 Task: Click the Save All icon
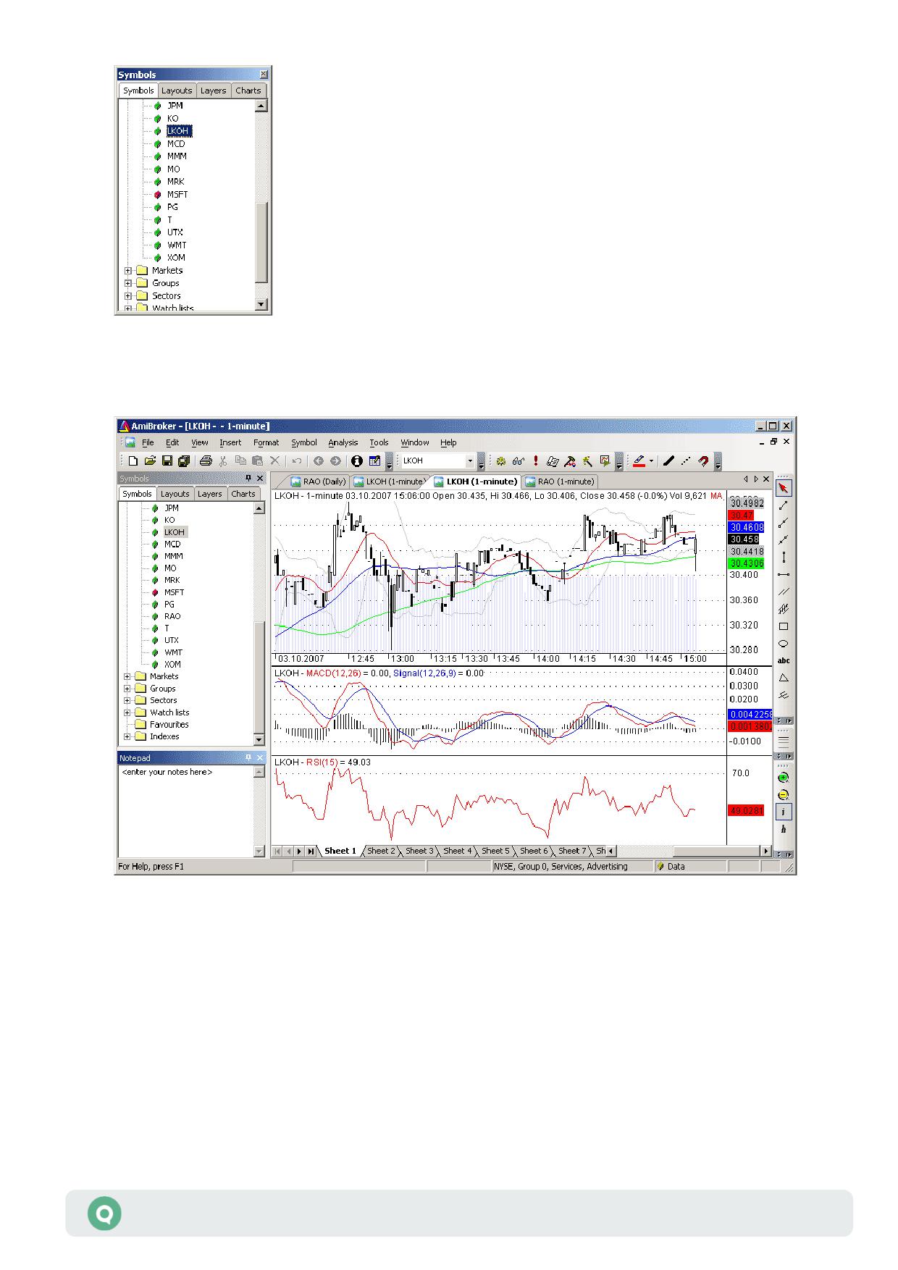point(183,461)
